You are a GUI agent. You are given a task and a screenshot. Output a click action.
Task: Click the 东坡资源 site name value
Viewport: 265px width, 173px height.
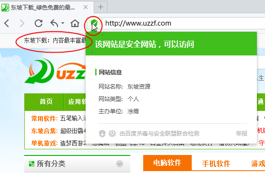139,87
